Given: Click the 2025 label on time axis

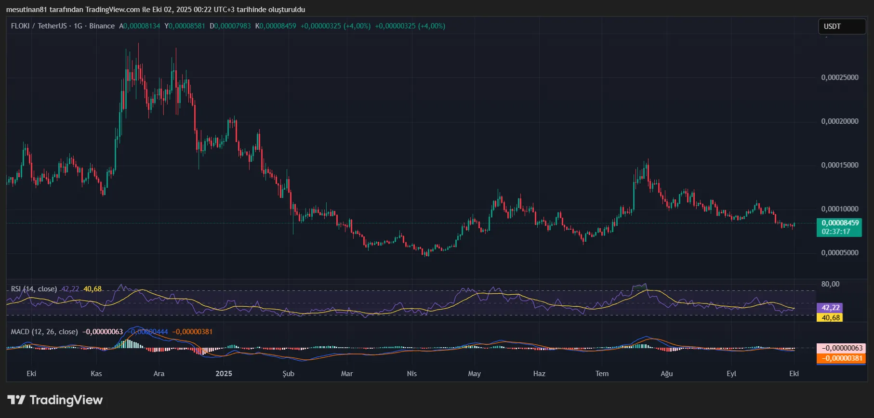Looking at the screenshot, I should click(224, 374).
